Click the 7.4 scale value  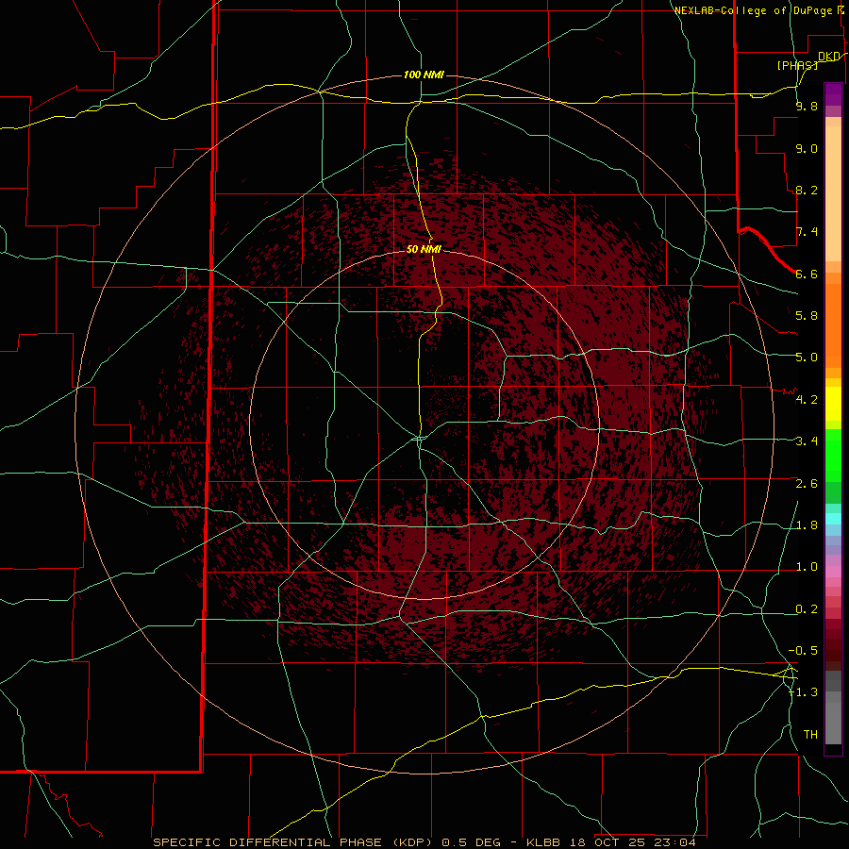click(x=807, y=232)
